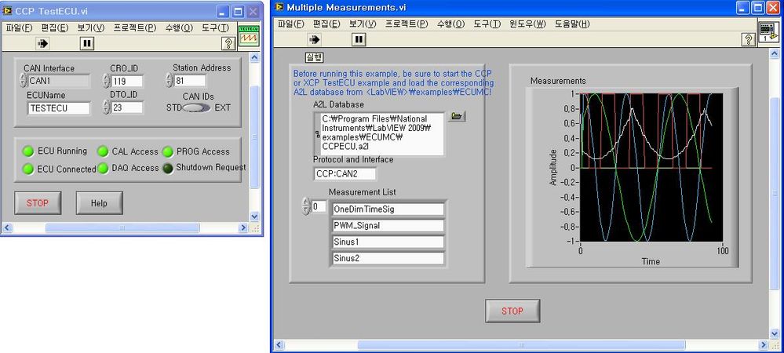Click the TESTECU VI icon thumbnail
Viewport: 784px width, 353px height.
[249, 37]
